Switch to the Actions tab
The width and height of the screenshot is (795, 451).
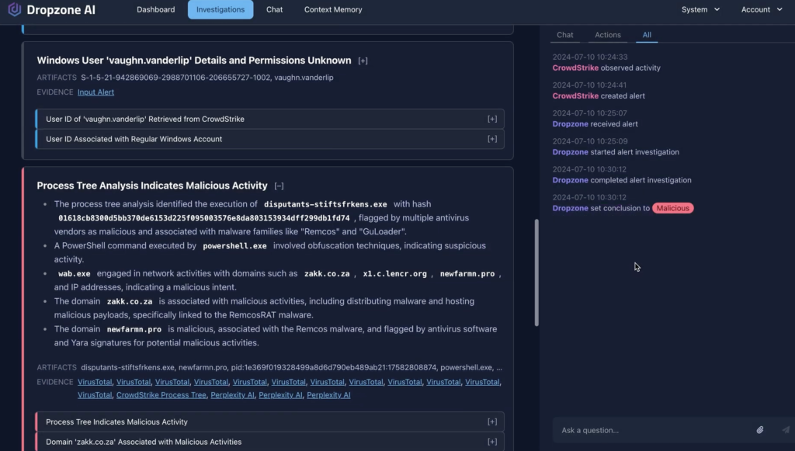point(608,35)
